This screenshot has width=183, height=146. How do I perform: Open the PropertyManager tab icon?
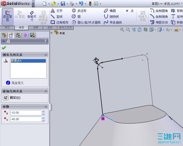[11, 35]
